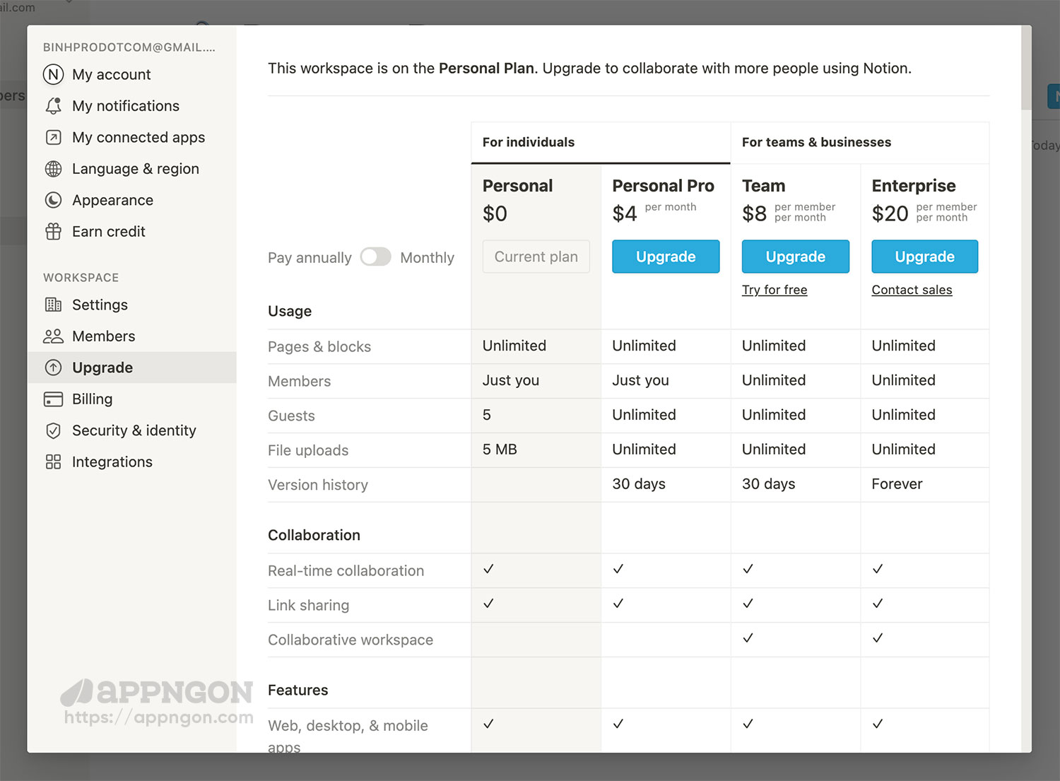Image resolution: width=1060 pixels, height=781 pixels.
Task: Click the Forever value under Enterprise
Action: pos(897,484)
